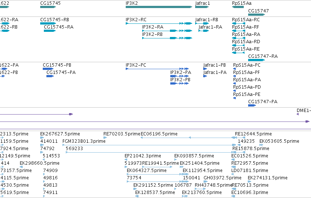Click the CG15747-RA transcript label
The image size is (311, 198).
[x=263, y=56]
